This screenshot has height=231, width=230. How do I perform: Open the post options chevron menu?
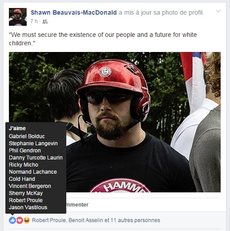[218, 11]
